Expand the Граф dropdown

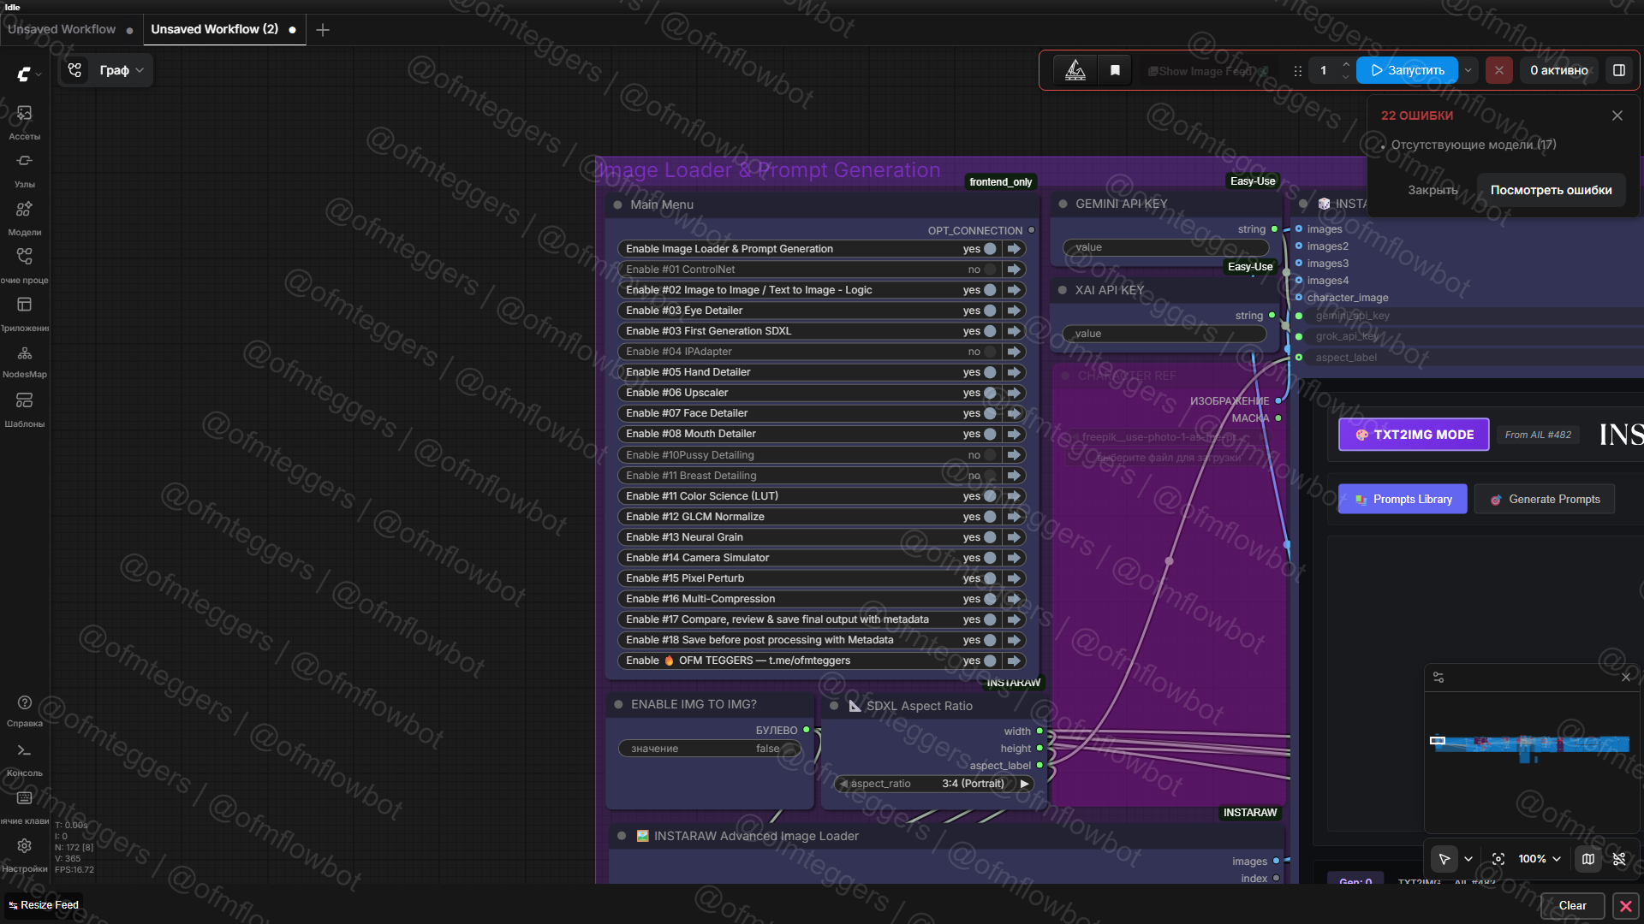click(121, 70)
